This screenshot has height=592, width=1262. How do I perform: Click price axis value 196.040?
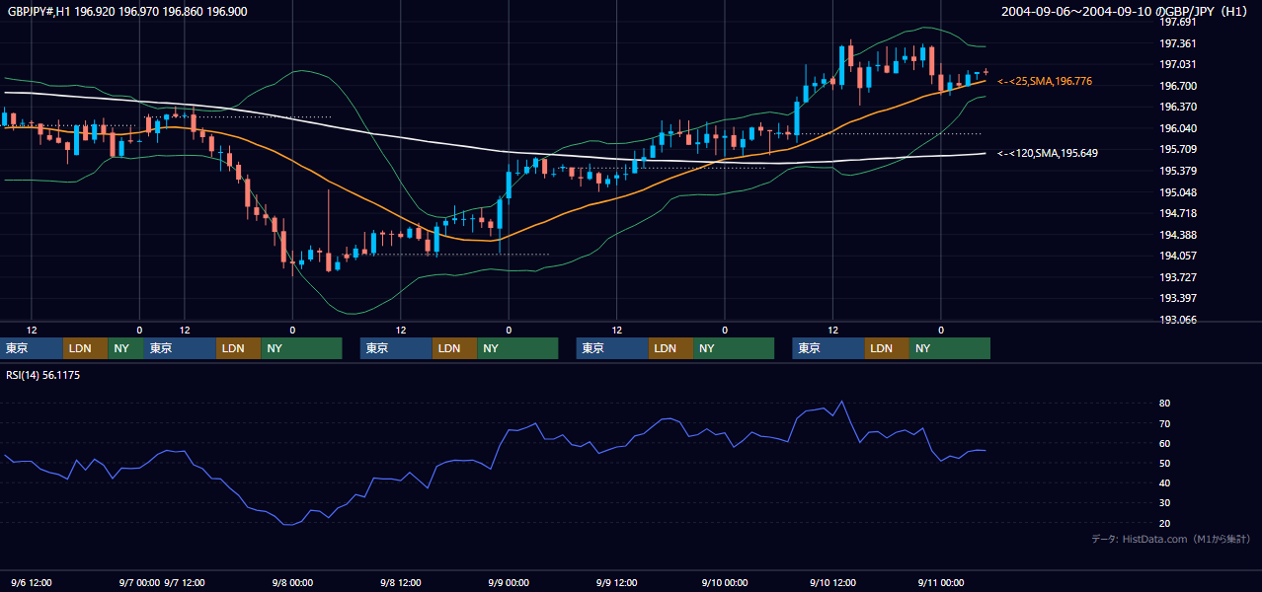pyautogui.click(x=1176, y=128)
